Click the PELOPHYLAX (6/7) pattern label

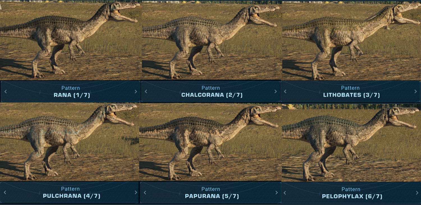[352, 197]
